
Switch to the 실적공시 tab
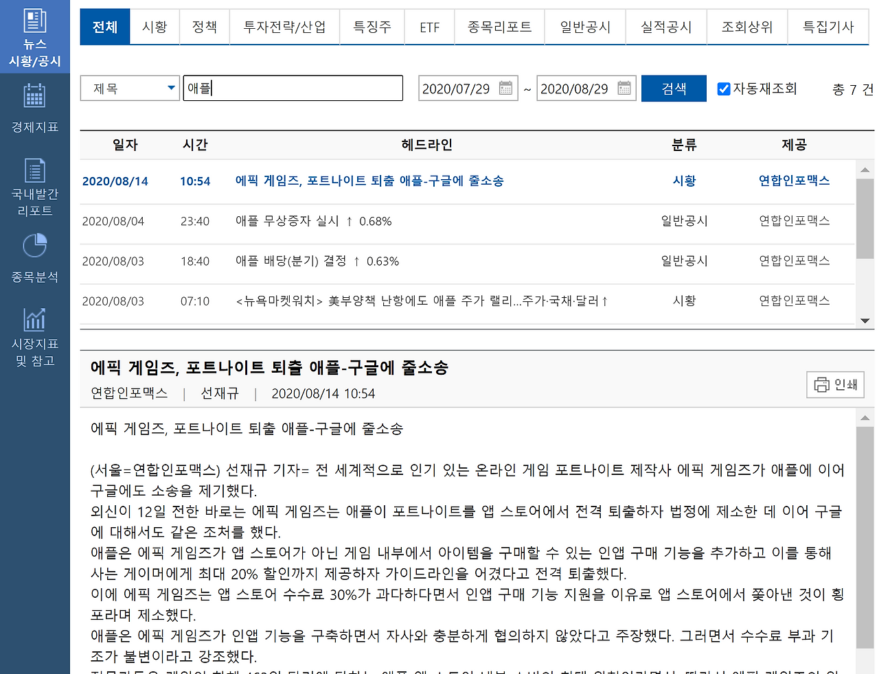(666, 27)
